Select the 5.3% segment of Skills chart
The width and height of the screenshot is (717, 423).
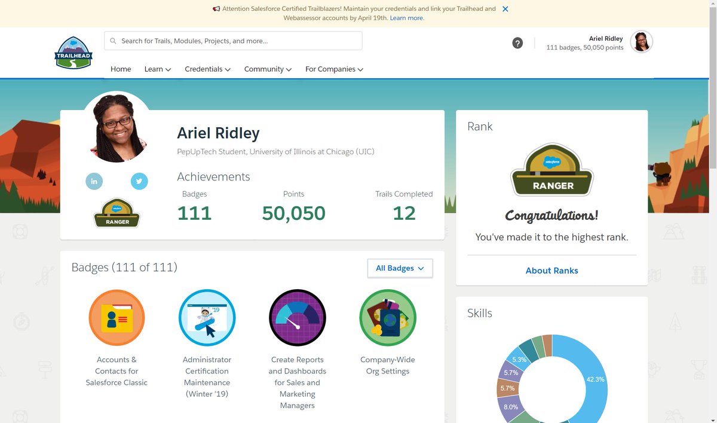tap(518, 360)
